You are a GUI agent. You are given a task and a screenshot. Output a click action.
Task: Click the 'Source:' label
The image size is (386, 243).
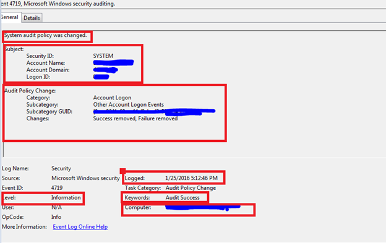[x=11, y=178]
